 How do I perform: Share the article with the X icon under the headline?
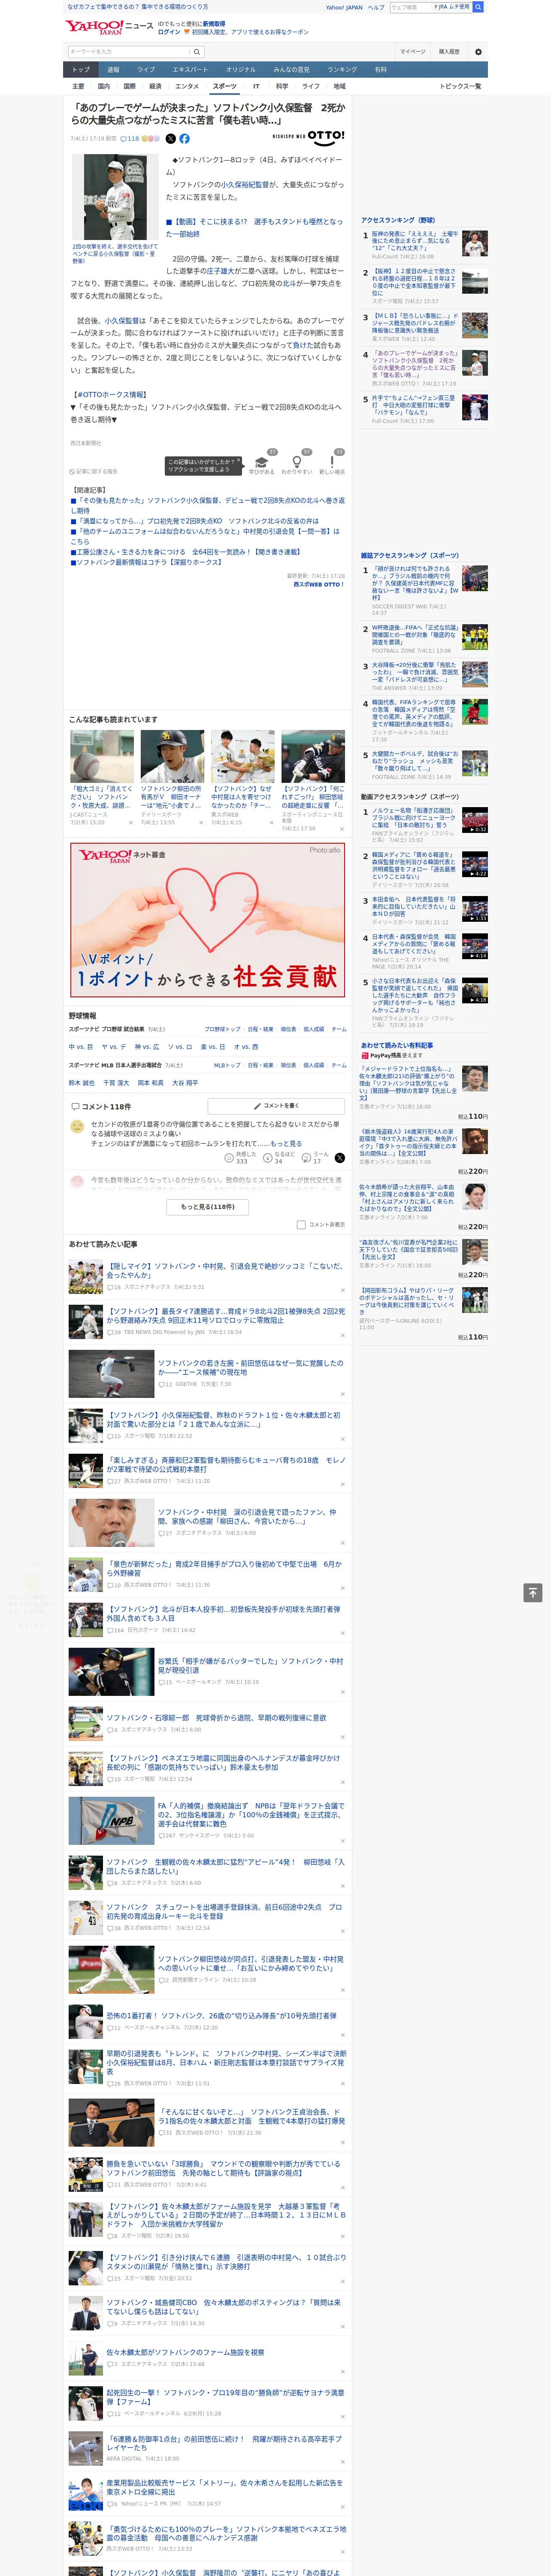[170, 139]
